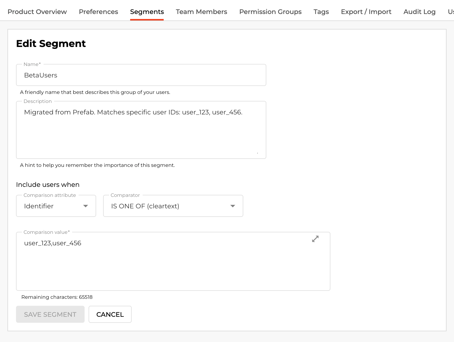The image size is (454, 342).
Task: Open the Segments tab
Action: tap(147, 12)
